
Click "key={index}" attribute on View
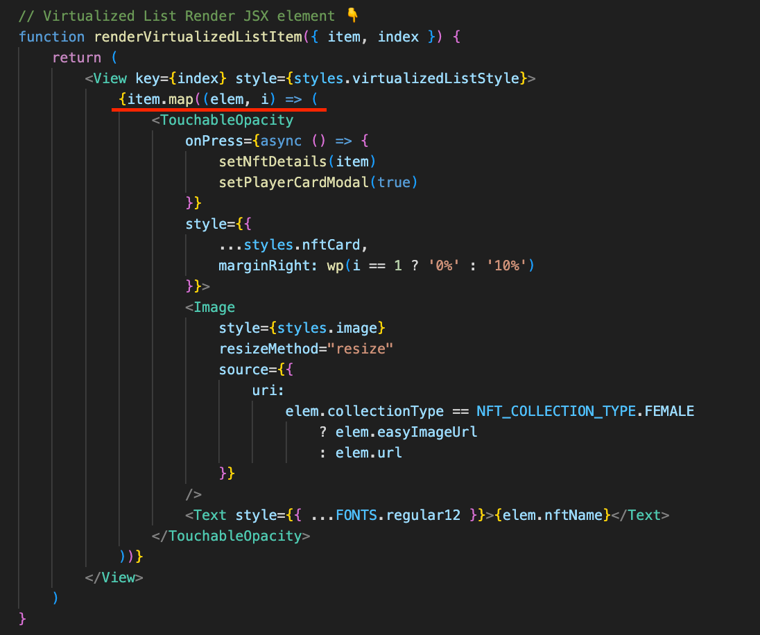click(x=181, y=78)
